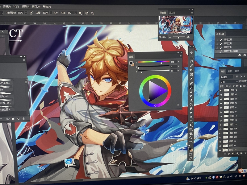Select the Healing Brush tool
The width and height of the screenshot is (247, 185).
pos(191,83)
